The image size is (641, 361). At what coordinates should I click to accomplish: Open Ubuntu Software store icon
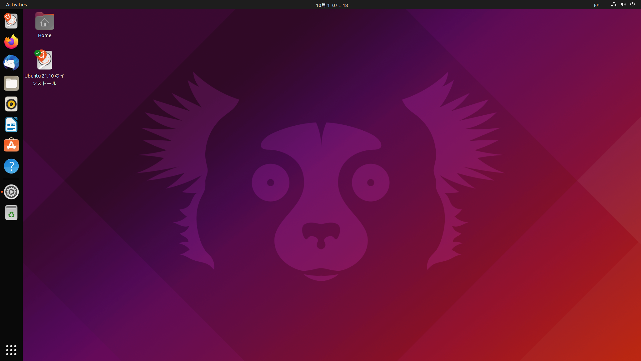[x=11, y=145]
